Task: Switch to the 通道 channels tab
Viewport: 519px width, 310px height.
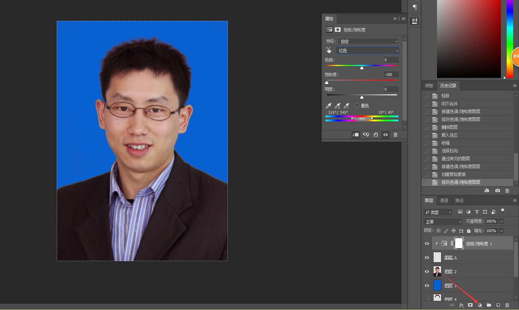Action: pyautogui.click(x=444, y=200)
